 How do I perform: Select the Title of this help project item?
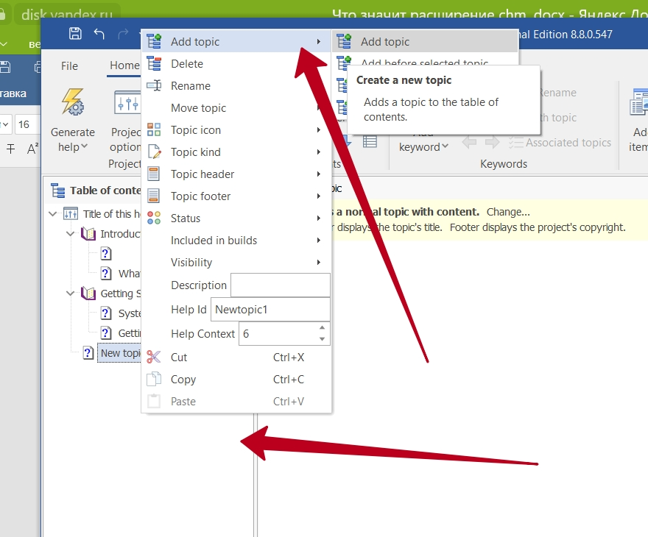pyautogui.click(x=112, y=214)
